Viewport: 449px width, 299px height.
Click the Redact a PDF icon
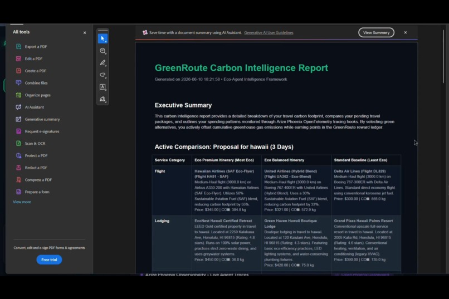pos(18,168)
